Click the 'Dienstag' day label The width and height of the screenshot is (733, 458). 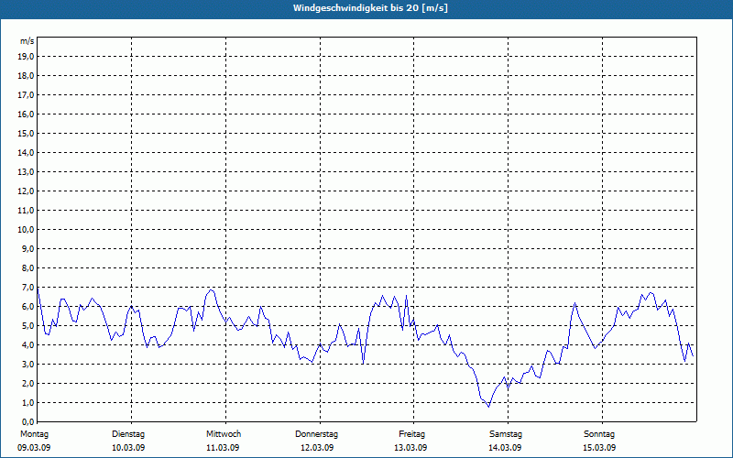click(x=128, y=434)
